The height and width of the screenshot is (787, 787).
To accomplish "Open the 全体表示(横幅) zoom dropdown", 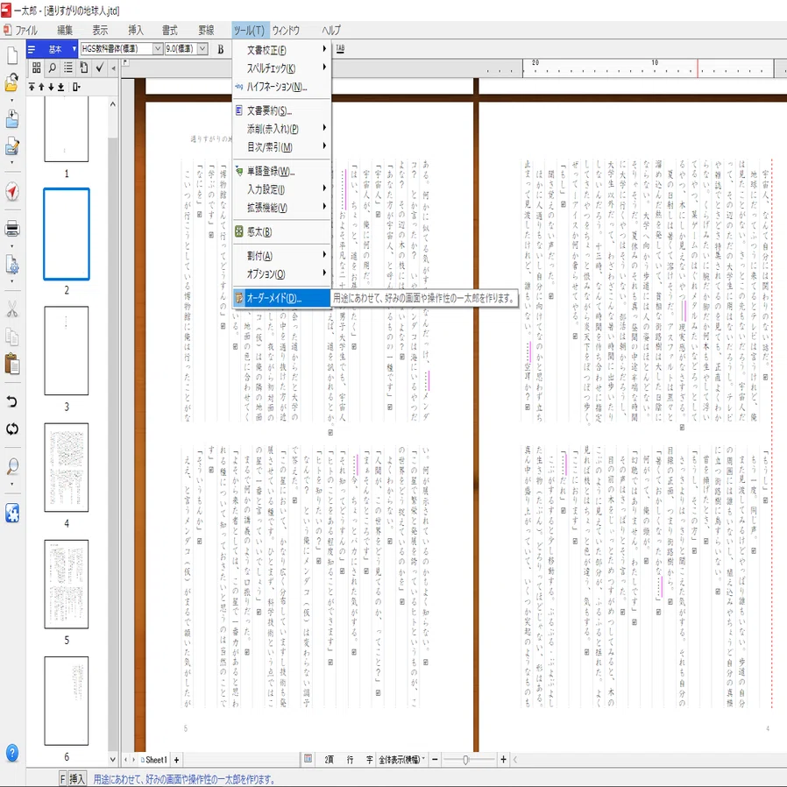I will point(401,760).
